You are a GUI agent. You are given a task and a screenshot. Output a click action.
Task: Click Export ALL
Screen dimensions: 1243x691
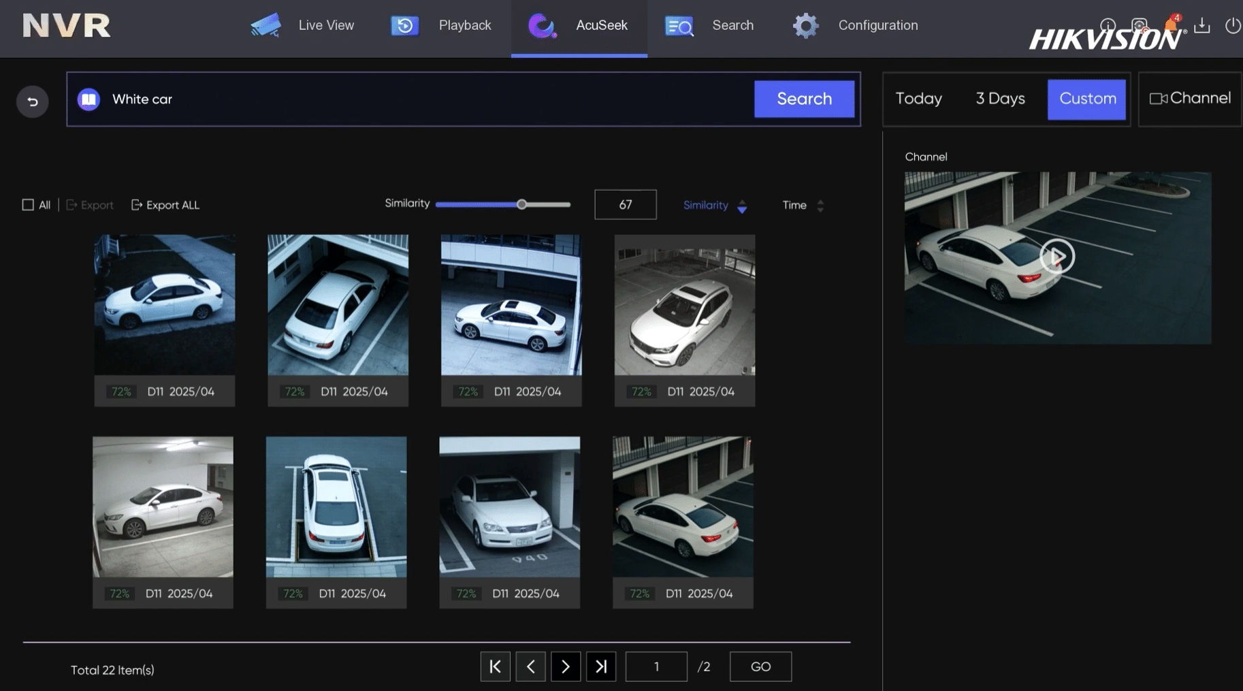coord(165,205)
